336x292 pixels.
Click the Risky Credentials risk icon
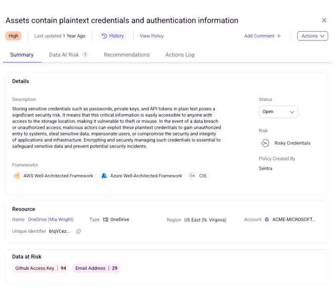pyautogui.click(x=265, y=143)
